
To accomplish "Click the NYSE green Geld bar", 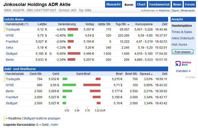I will pyautogui.click(x=69, y=85).
